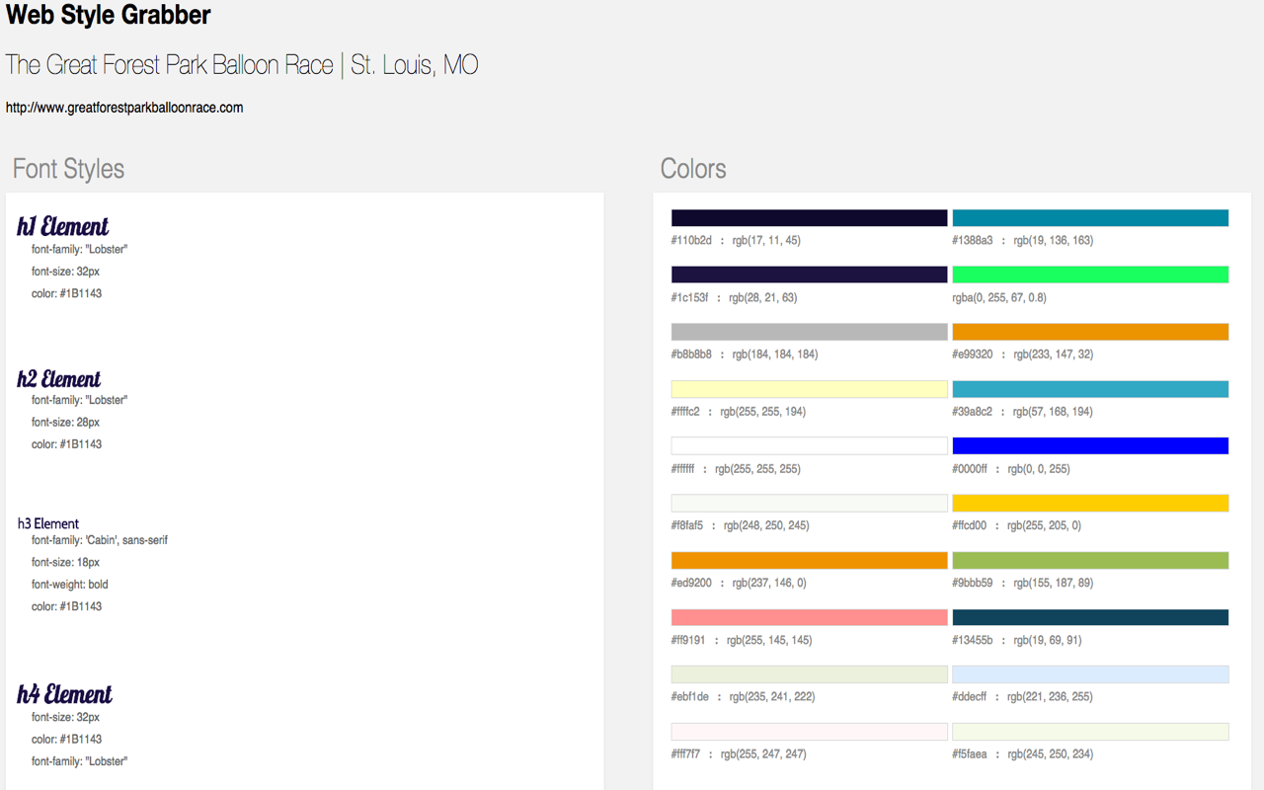The width and height of the screenshot is (1264, 790).
Task: Click the rgb(255, 255, 255) value
Action: [758, 469]
